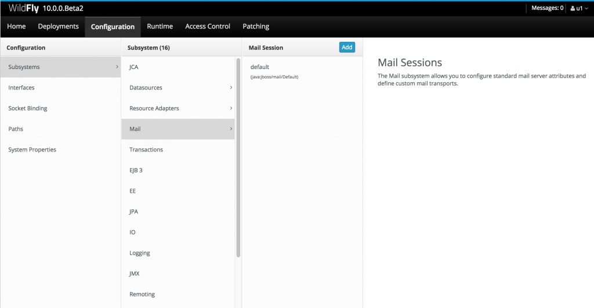Image resolution: width=594 pixels, height=308 pixels.
Task: Select Subsystems in the Configuration column
Action: pos(60,67)
